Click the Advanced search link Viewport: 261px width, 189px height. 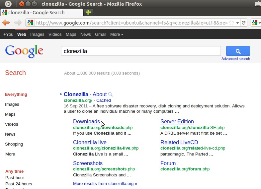(x=235, y=59)
